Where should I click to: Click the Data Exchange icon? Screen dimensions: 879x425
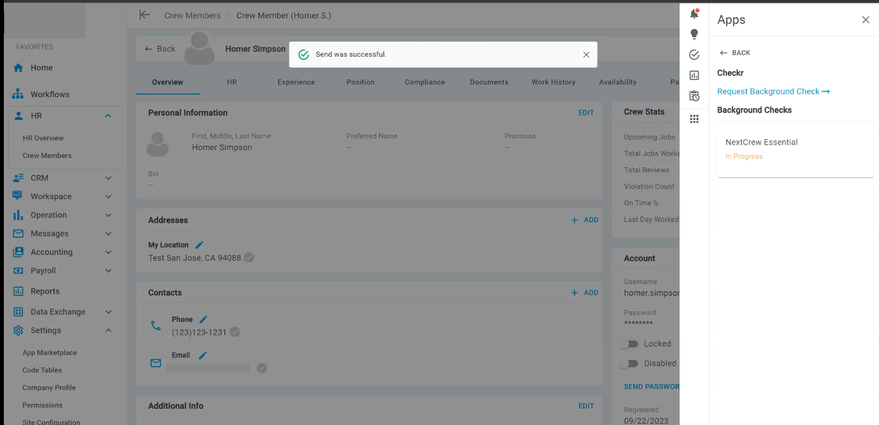(18, 312)
